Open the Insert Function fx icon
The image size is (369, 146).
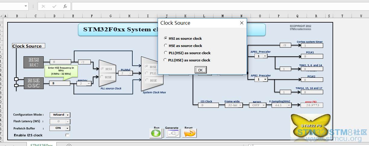(65, 6)
